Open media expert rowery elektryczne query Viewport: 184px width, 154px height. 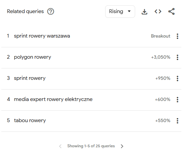click(53, 99)
